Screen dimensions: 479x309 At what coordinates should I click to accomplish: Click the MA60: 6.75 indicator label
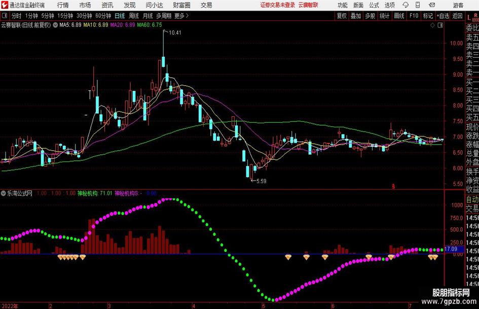pos(150,25)
